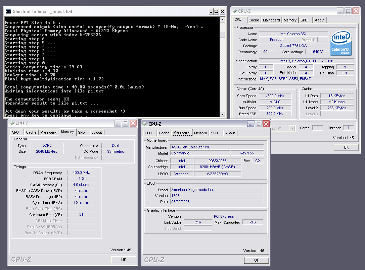Select the Memory tab in the Memory window

point(67,132)
